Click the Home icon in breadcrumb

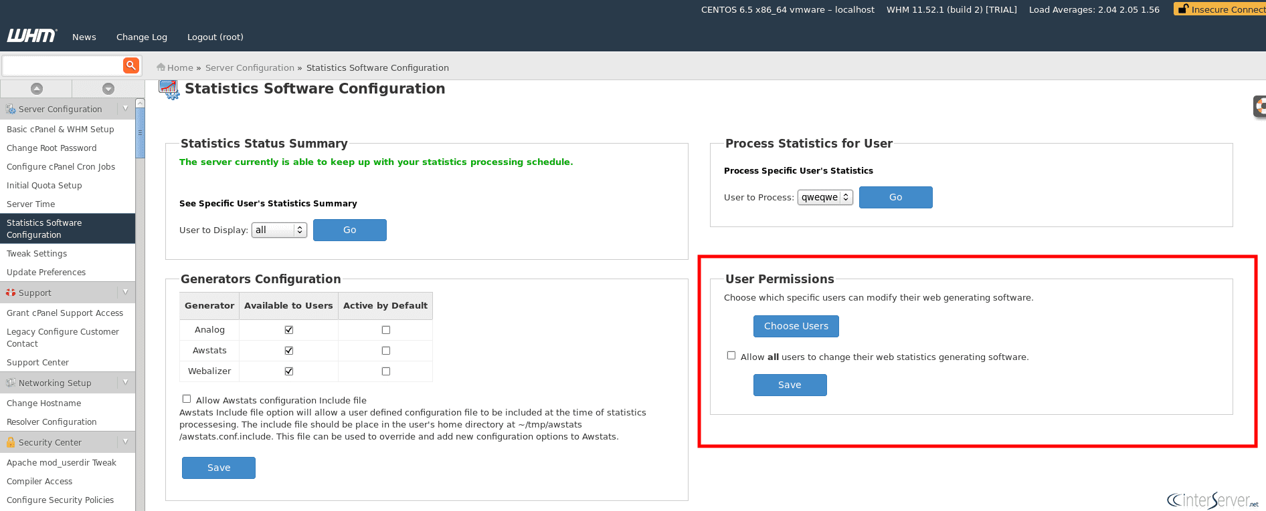(x=161, y=67)
